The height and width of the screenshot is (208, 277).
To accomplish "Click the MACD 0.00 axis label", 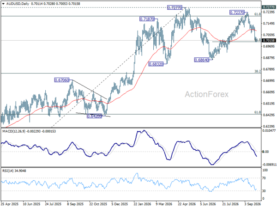I will 266,152.
